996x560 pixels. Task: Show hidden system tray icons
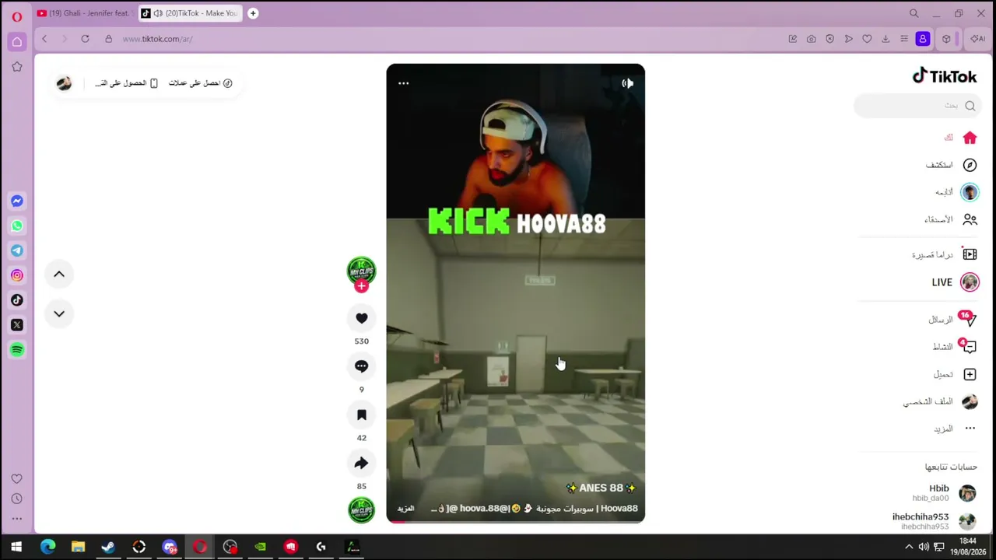coord(909,547)
